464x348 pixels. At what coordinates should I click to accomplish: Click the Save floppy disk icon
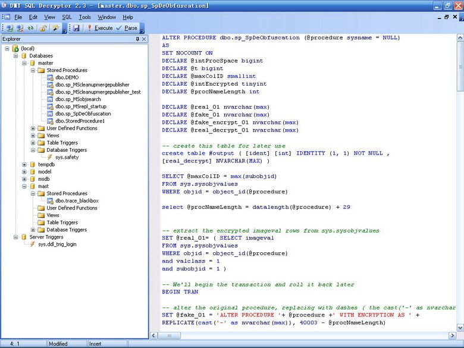pyautogui.click(x=76, y=28)
